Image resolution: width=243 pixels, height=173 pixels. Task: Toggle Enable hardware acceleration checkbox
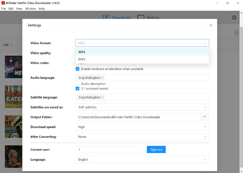click(77, 69)
